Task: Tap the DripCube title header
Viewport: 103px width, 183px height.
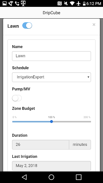Action: click(x=51, y=13)
